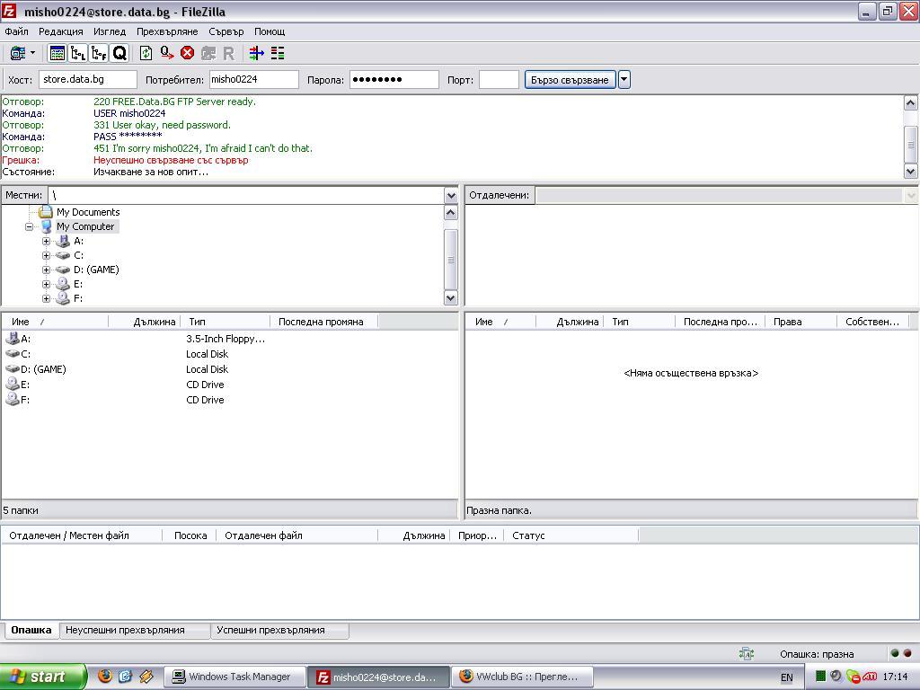Open Windows Task Manager taskbar button
The height and width of the screenshot is (690, 920).
point(234,677)
